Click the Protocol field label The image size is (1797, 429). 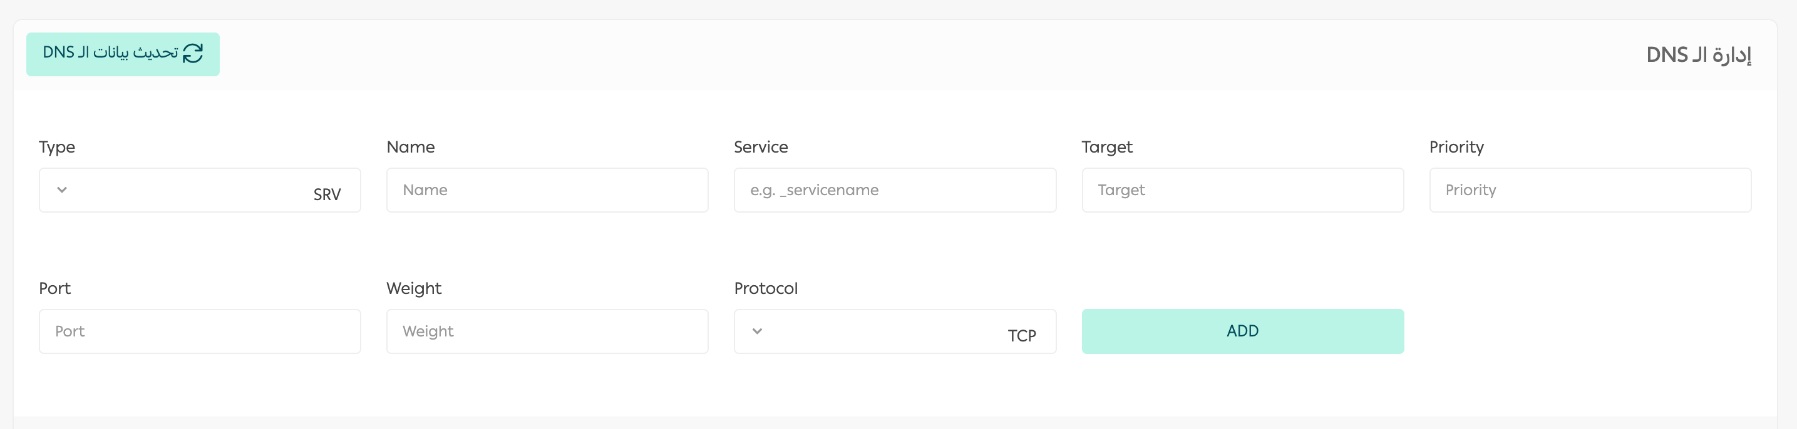pyautogui.click(x=765, y=288)
